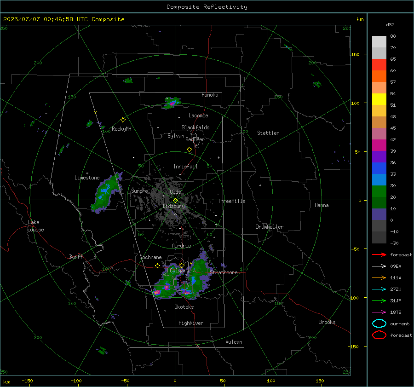Image resolution: width=414 pixels, height=387 pixels.
Task: Select the bright green 30 dBZ legend swatch
Action: pos(379,191)
